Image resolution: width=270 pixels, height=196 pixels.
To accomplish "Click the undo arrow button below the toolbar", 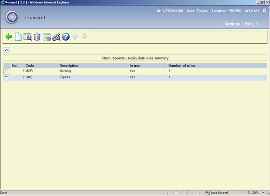I will pyautogui.click(x=7, y=50).
